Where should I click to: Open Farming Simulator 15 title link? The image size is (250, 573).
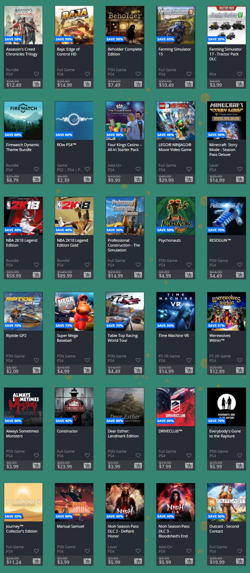pyautogui.click(x=175, y=52)
